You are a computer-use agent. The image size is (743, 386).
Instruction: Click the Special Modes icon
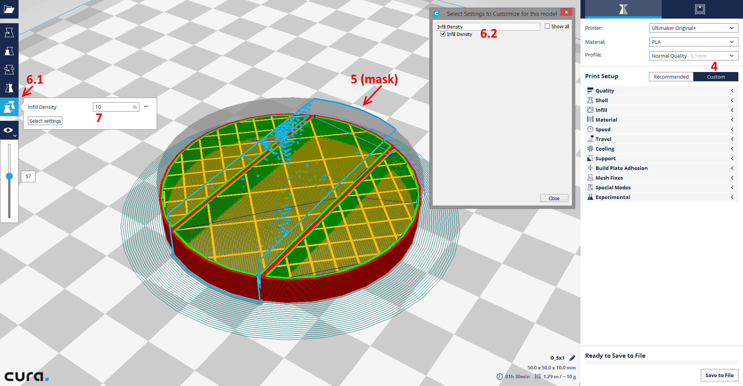pos(590,187)
